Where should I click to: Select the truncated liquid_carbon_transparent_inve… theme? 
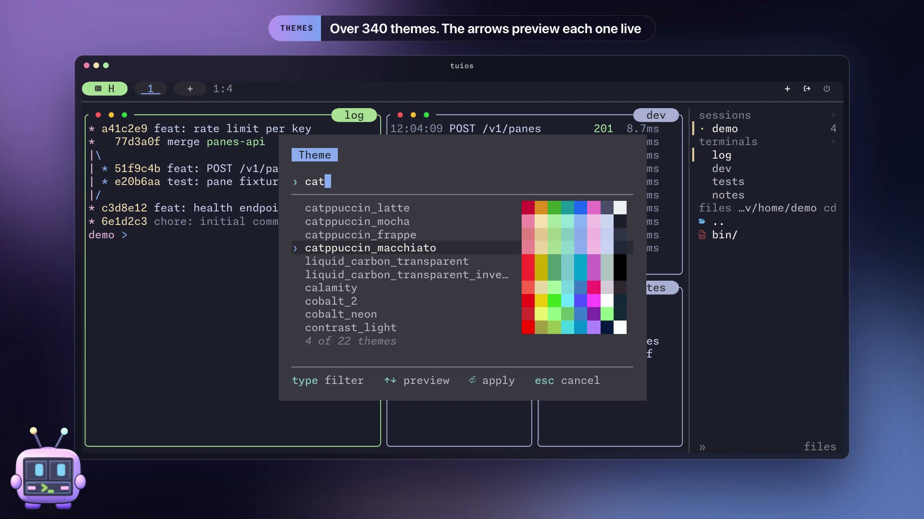tap(407, 275)
